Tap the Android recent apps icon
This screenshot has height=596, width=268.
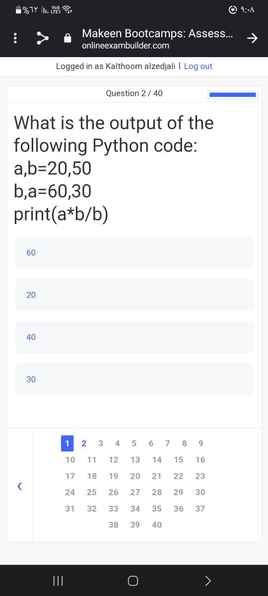tap(57, 581)
